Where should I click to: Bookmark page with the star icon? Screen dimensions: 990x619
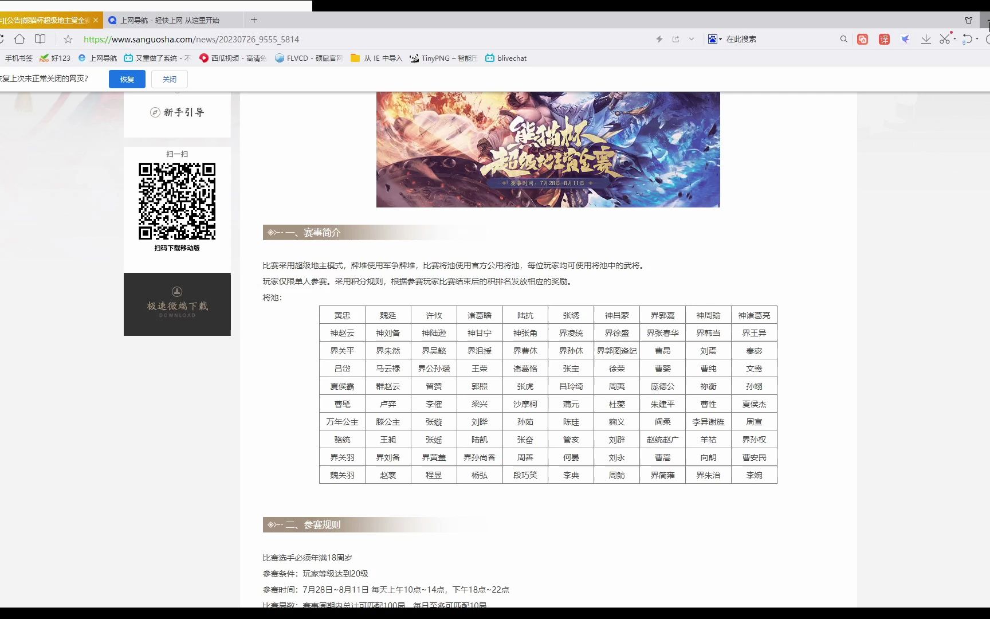[x=68, y=39]
